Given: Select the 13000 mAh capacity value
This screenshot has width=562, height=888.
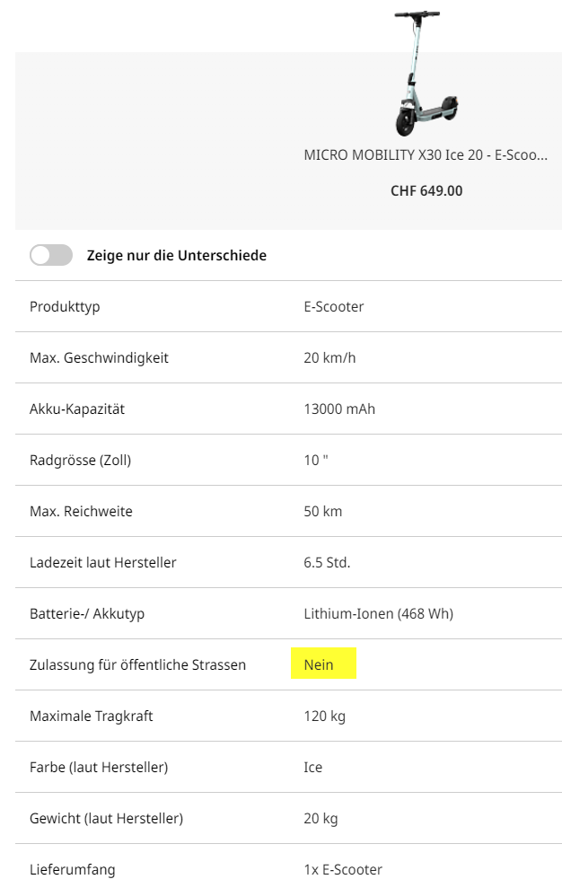Looking at the screenshot, I should tap(339, 409).
